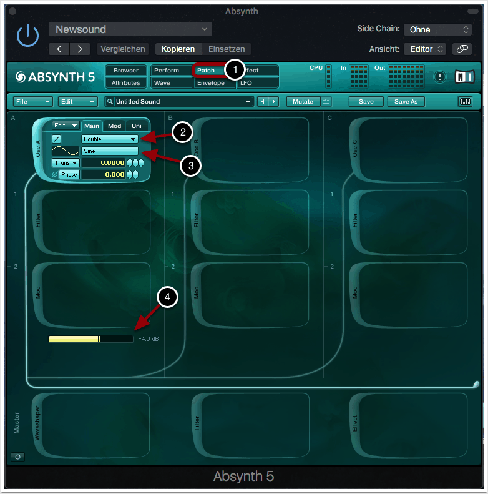Open the Edit menu in the toolbar

[x=78, y=102]
